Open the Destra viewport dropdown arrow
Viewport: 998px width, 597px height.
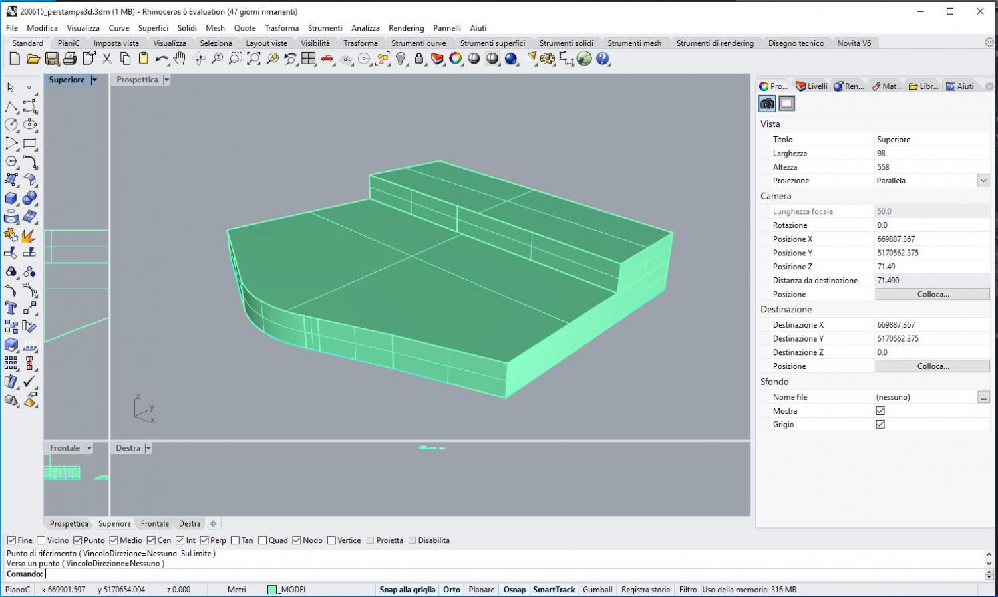point(148,448)
